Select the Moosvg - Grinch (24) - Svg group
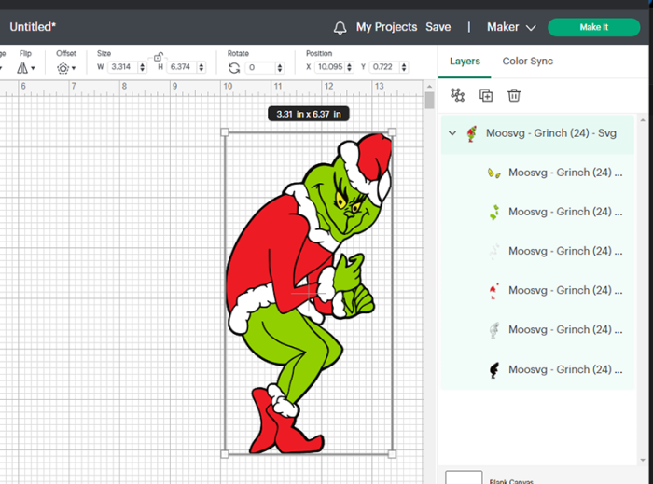The width and height of the screenshot is (653, 484). 537,134
